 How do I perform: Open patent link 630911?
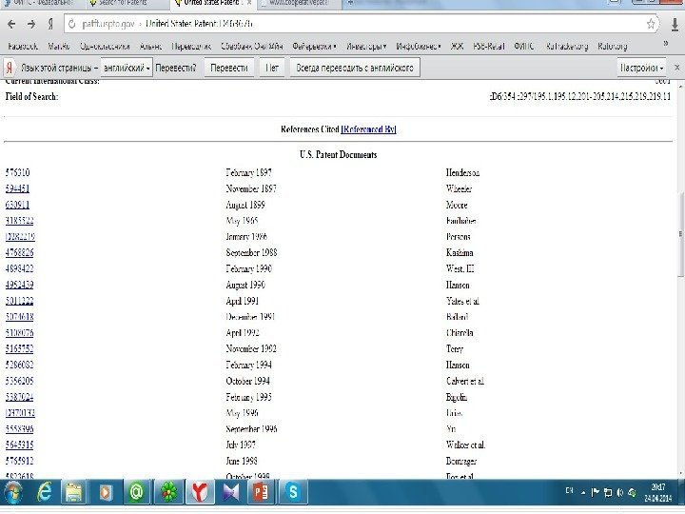point(17,205)
